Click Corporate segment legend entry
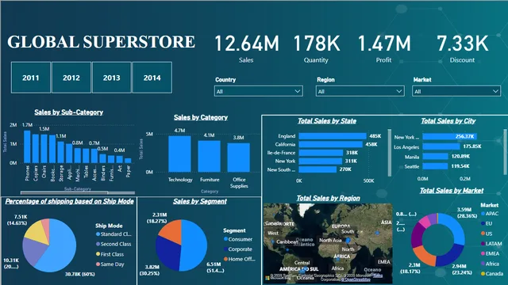Viewport: 508px width, 285px height. pyautogui.click(x=238, y=249)
